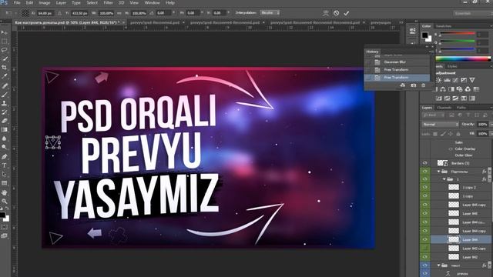
Task: Select the Gradient tool
Action: tap(5, 129)
